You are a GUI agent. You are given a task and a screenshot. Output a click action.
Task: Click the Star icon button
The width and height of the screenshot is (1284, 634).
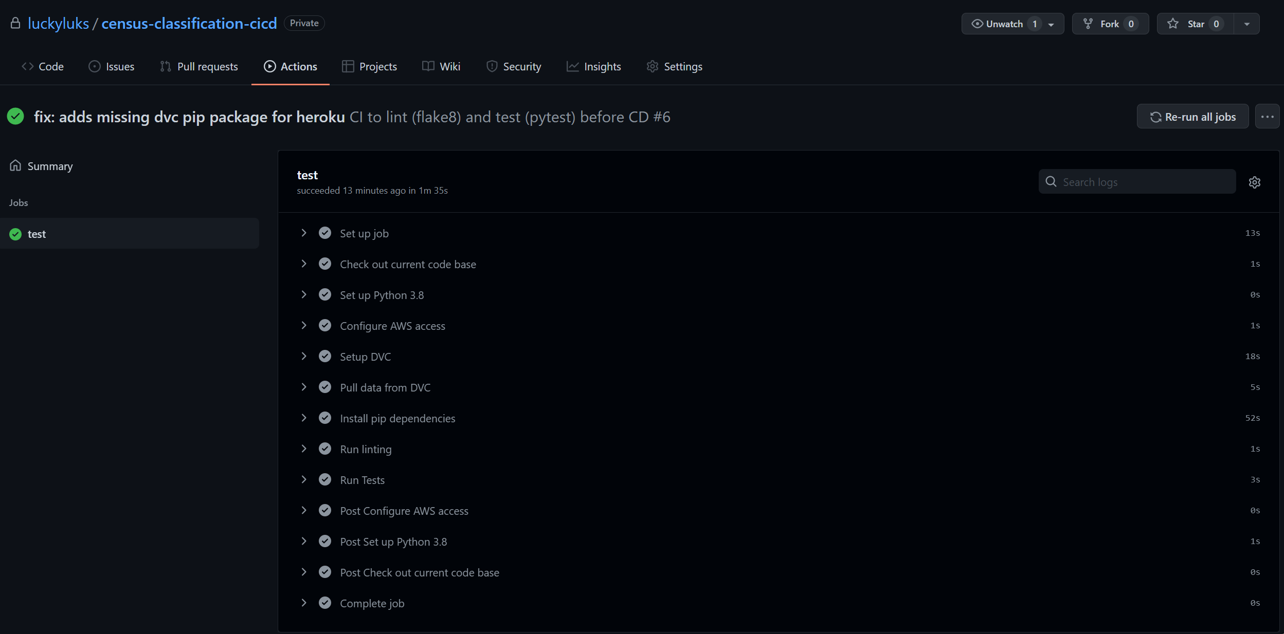[x=1173, y=24]
